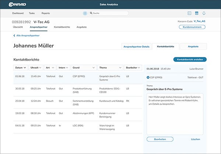The height and width of the screenshot is (154, 221).
Task: Click the Kundennummern button
Action: (x=192, y=27)
